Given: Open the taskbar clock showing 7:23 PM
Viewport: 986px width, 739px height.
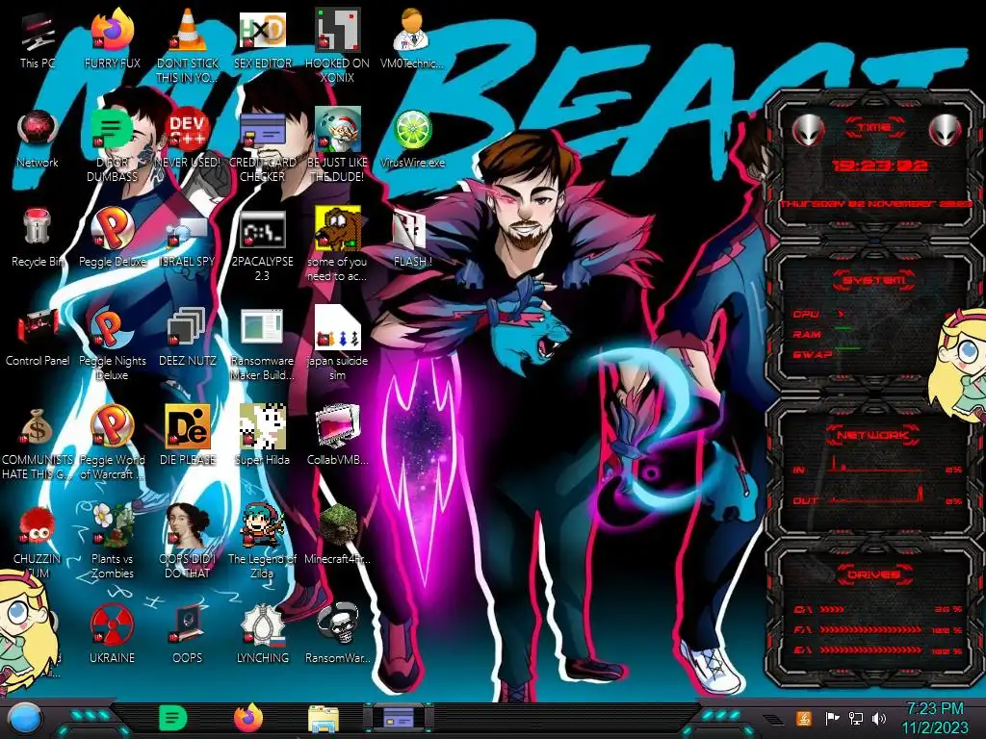Looking at the screenshot, I should click(934, 718).
